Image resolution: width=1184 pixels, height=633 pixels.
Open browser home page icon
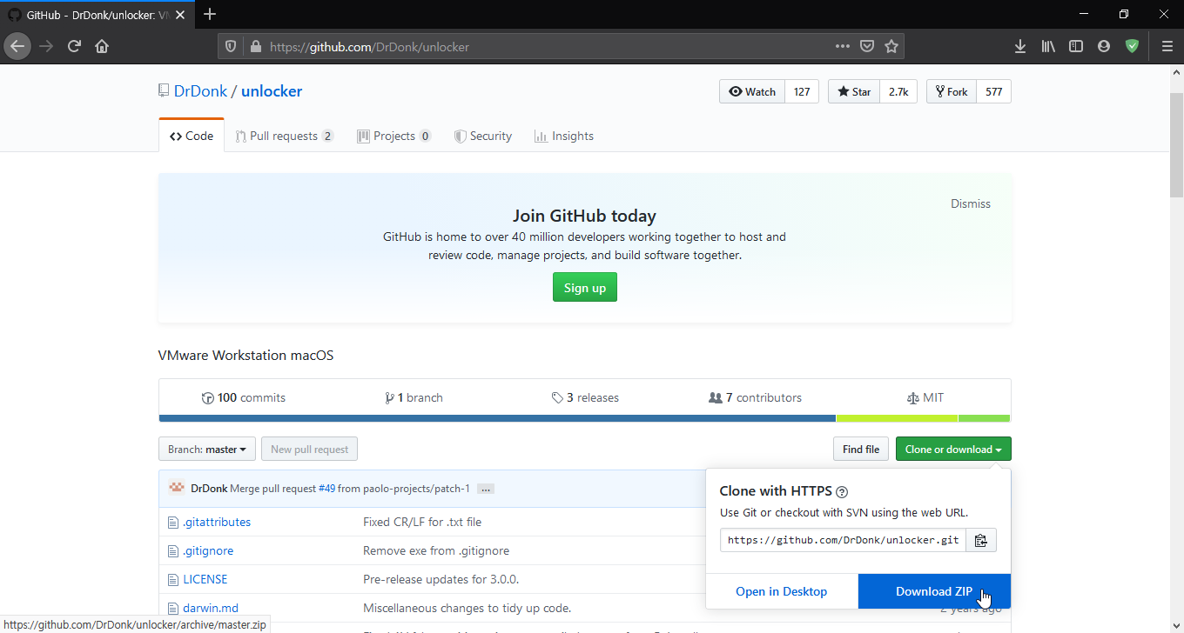point(102,46)
